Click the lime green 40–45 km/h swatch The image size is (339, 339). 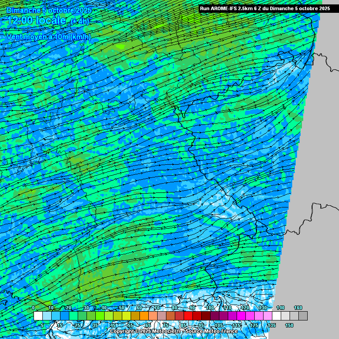pyautogui.click(x=109, y=316)
